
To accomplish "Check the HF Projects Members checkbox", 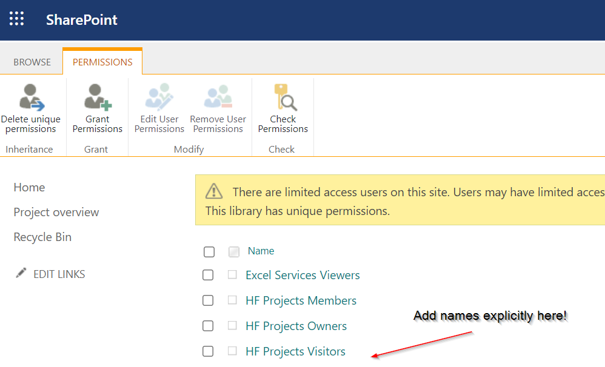I will click(208, 300).
